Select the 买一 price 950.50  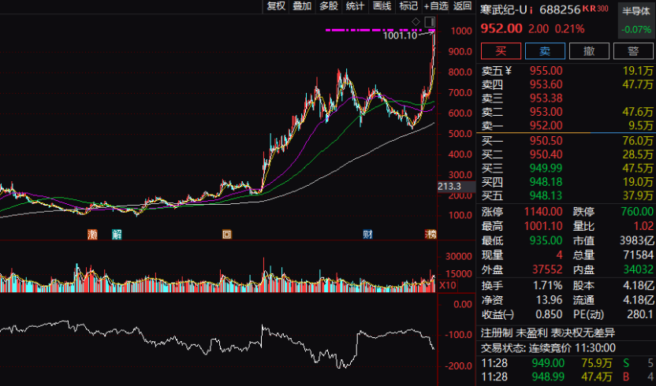coord(546,141)
